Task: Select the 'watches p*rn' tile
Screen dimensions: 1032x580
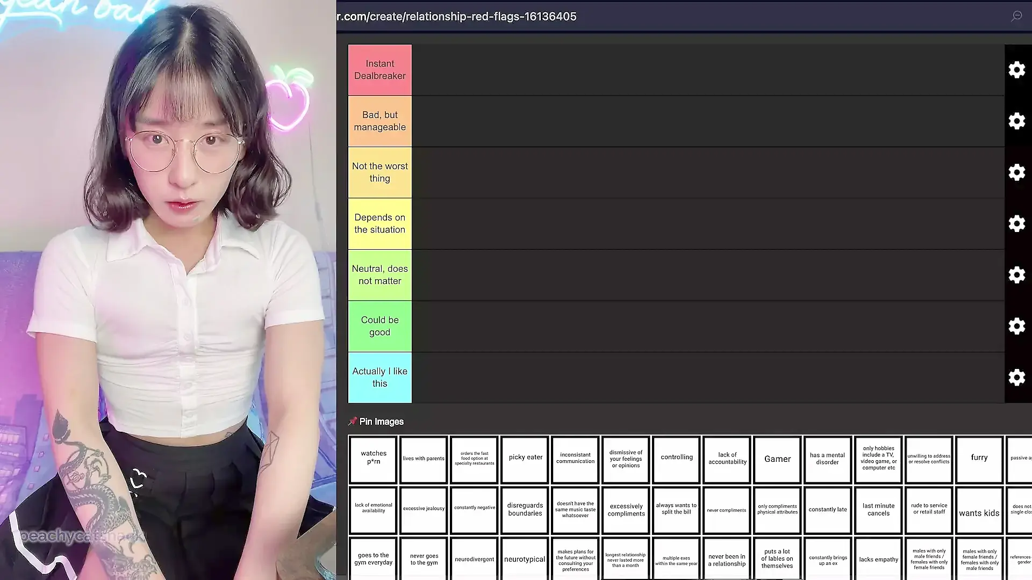Action: click(373, 459)
